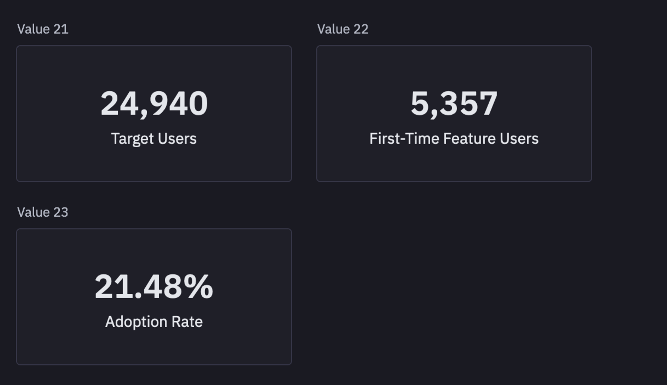667x385 pixels.
Task: Click the digits "22" in Value 22 label
Action: (x=361, y=29)
